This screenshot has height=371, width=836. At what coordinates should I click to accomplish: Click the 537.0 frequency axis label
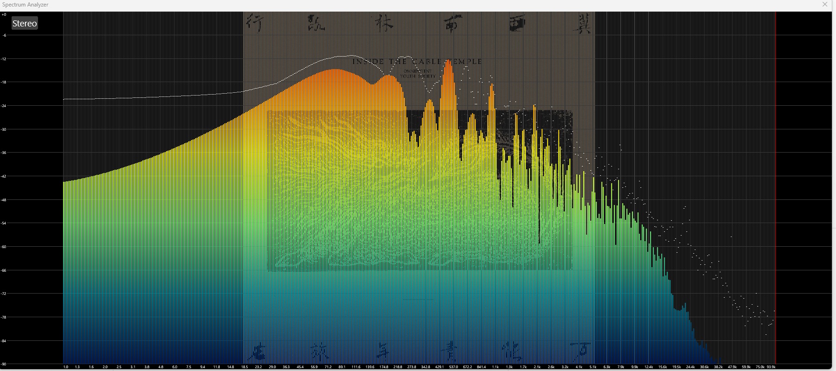(x=453, y=367)
